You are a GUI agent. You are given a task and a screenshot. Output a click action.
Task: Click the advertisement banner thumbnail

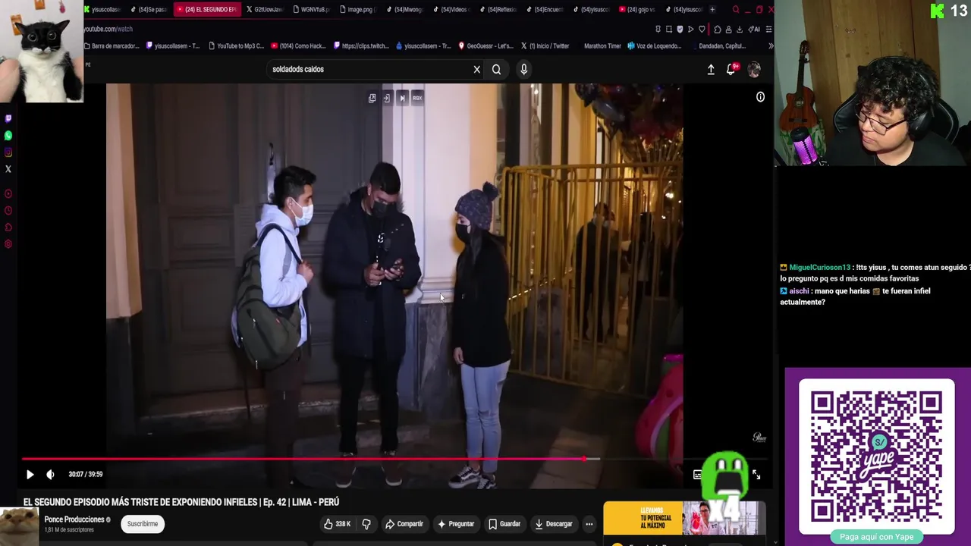point(684,519)
